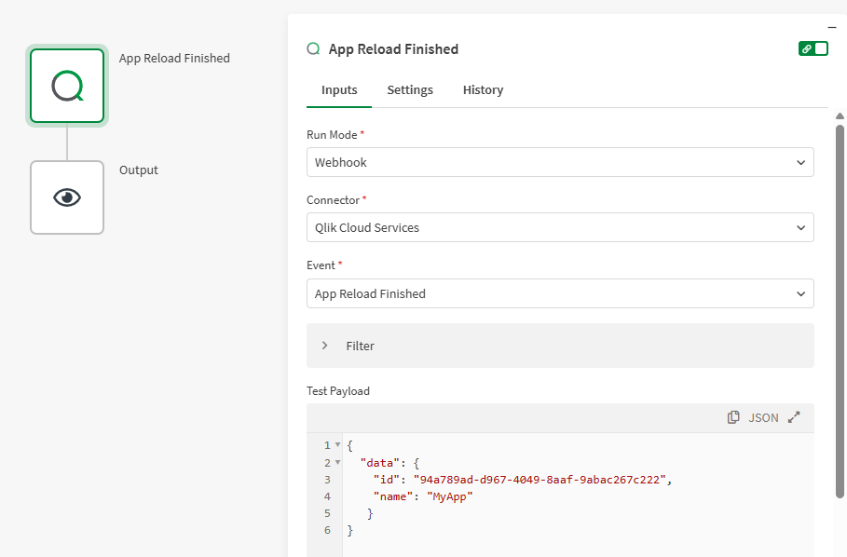Image resolution: width=847 pixels, height=557 pixels.
Task: Click the Connector field label
Action: click(x=333, y=200)
